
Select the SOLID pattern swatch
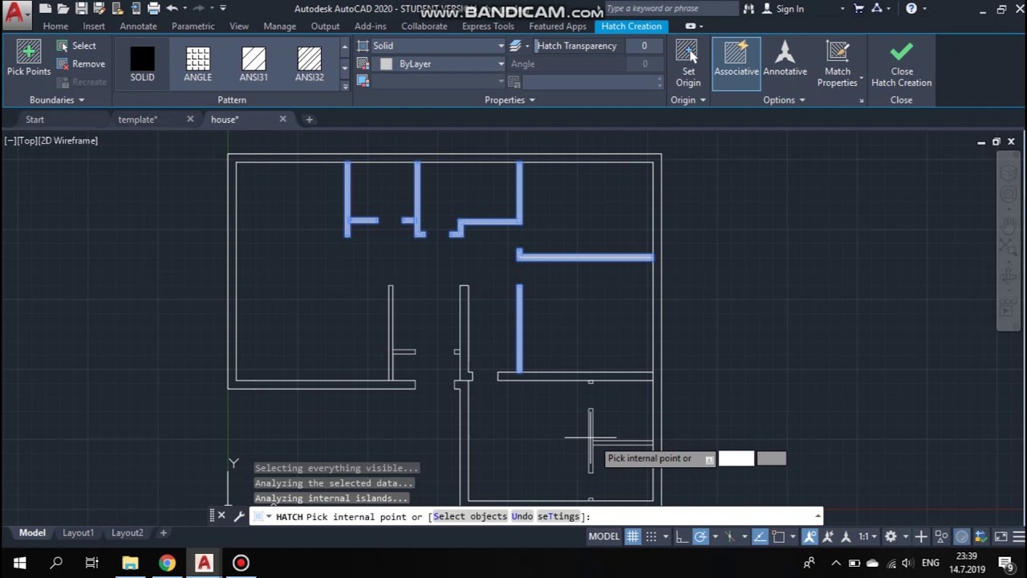(x=142, y=64)
